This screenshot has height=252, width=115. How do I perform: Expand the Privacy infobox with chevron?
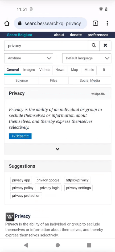57,149
